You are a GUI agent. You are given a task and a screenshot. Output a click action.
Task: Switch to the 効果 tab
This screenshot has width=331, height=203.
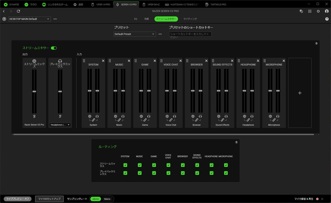(146, 19)
